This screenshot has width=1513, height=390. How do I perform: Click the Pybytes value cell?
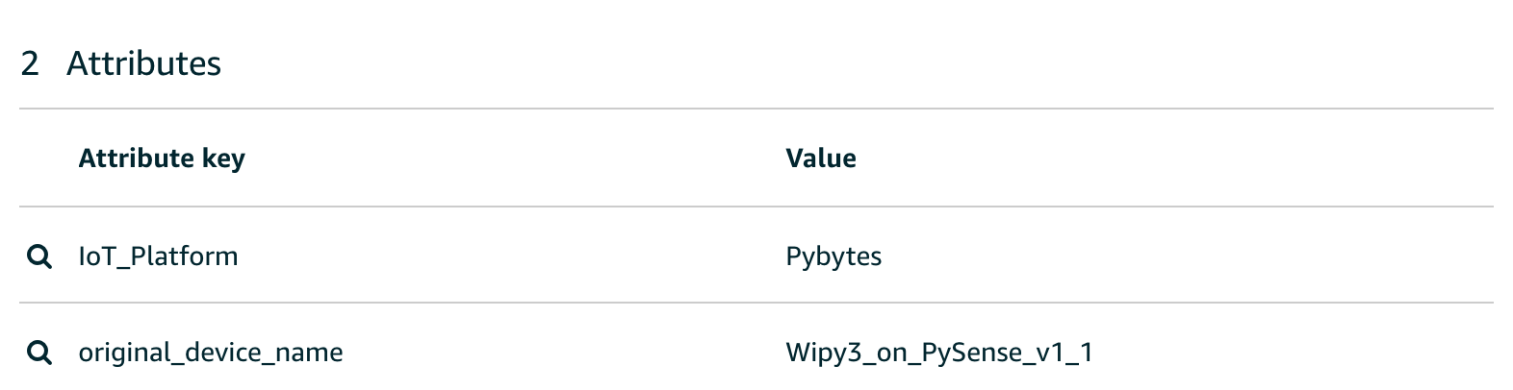[x=833, y=256]
